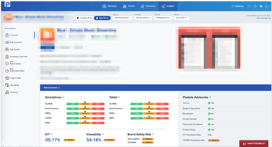272x147 pixels.
Task: Click the Developer Overview building icon
Action: 7,57
